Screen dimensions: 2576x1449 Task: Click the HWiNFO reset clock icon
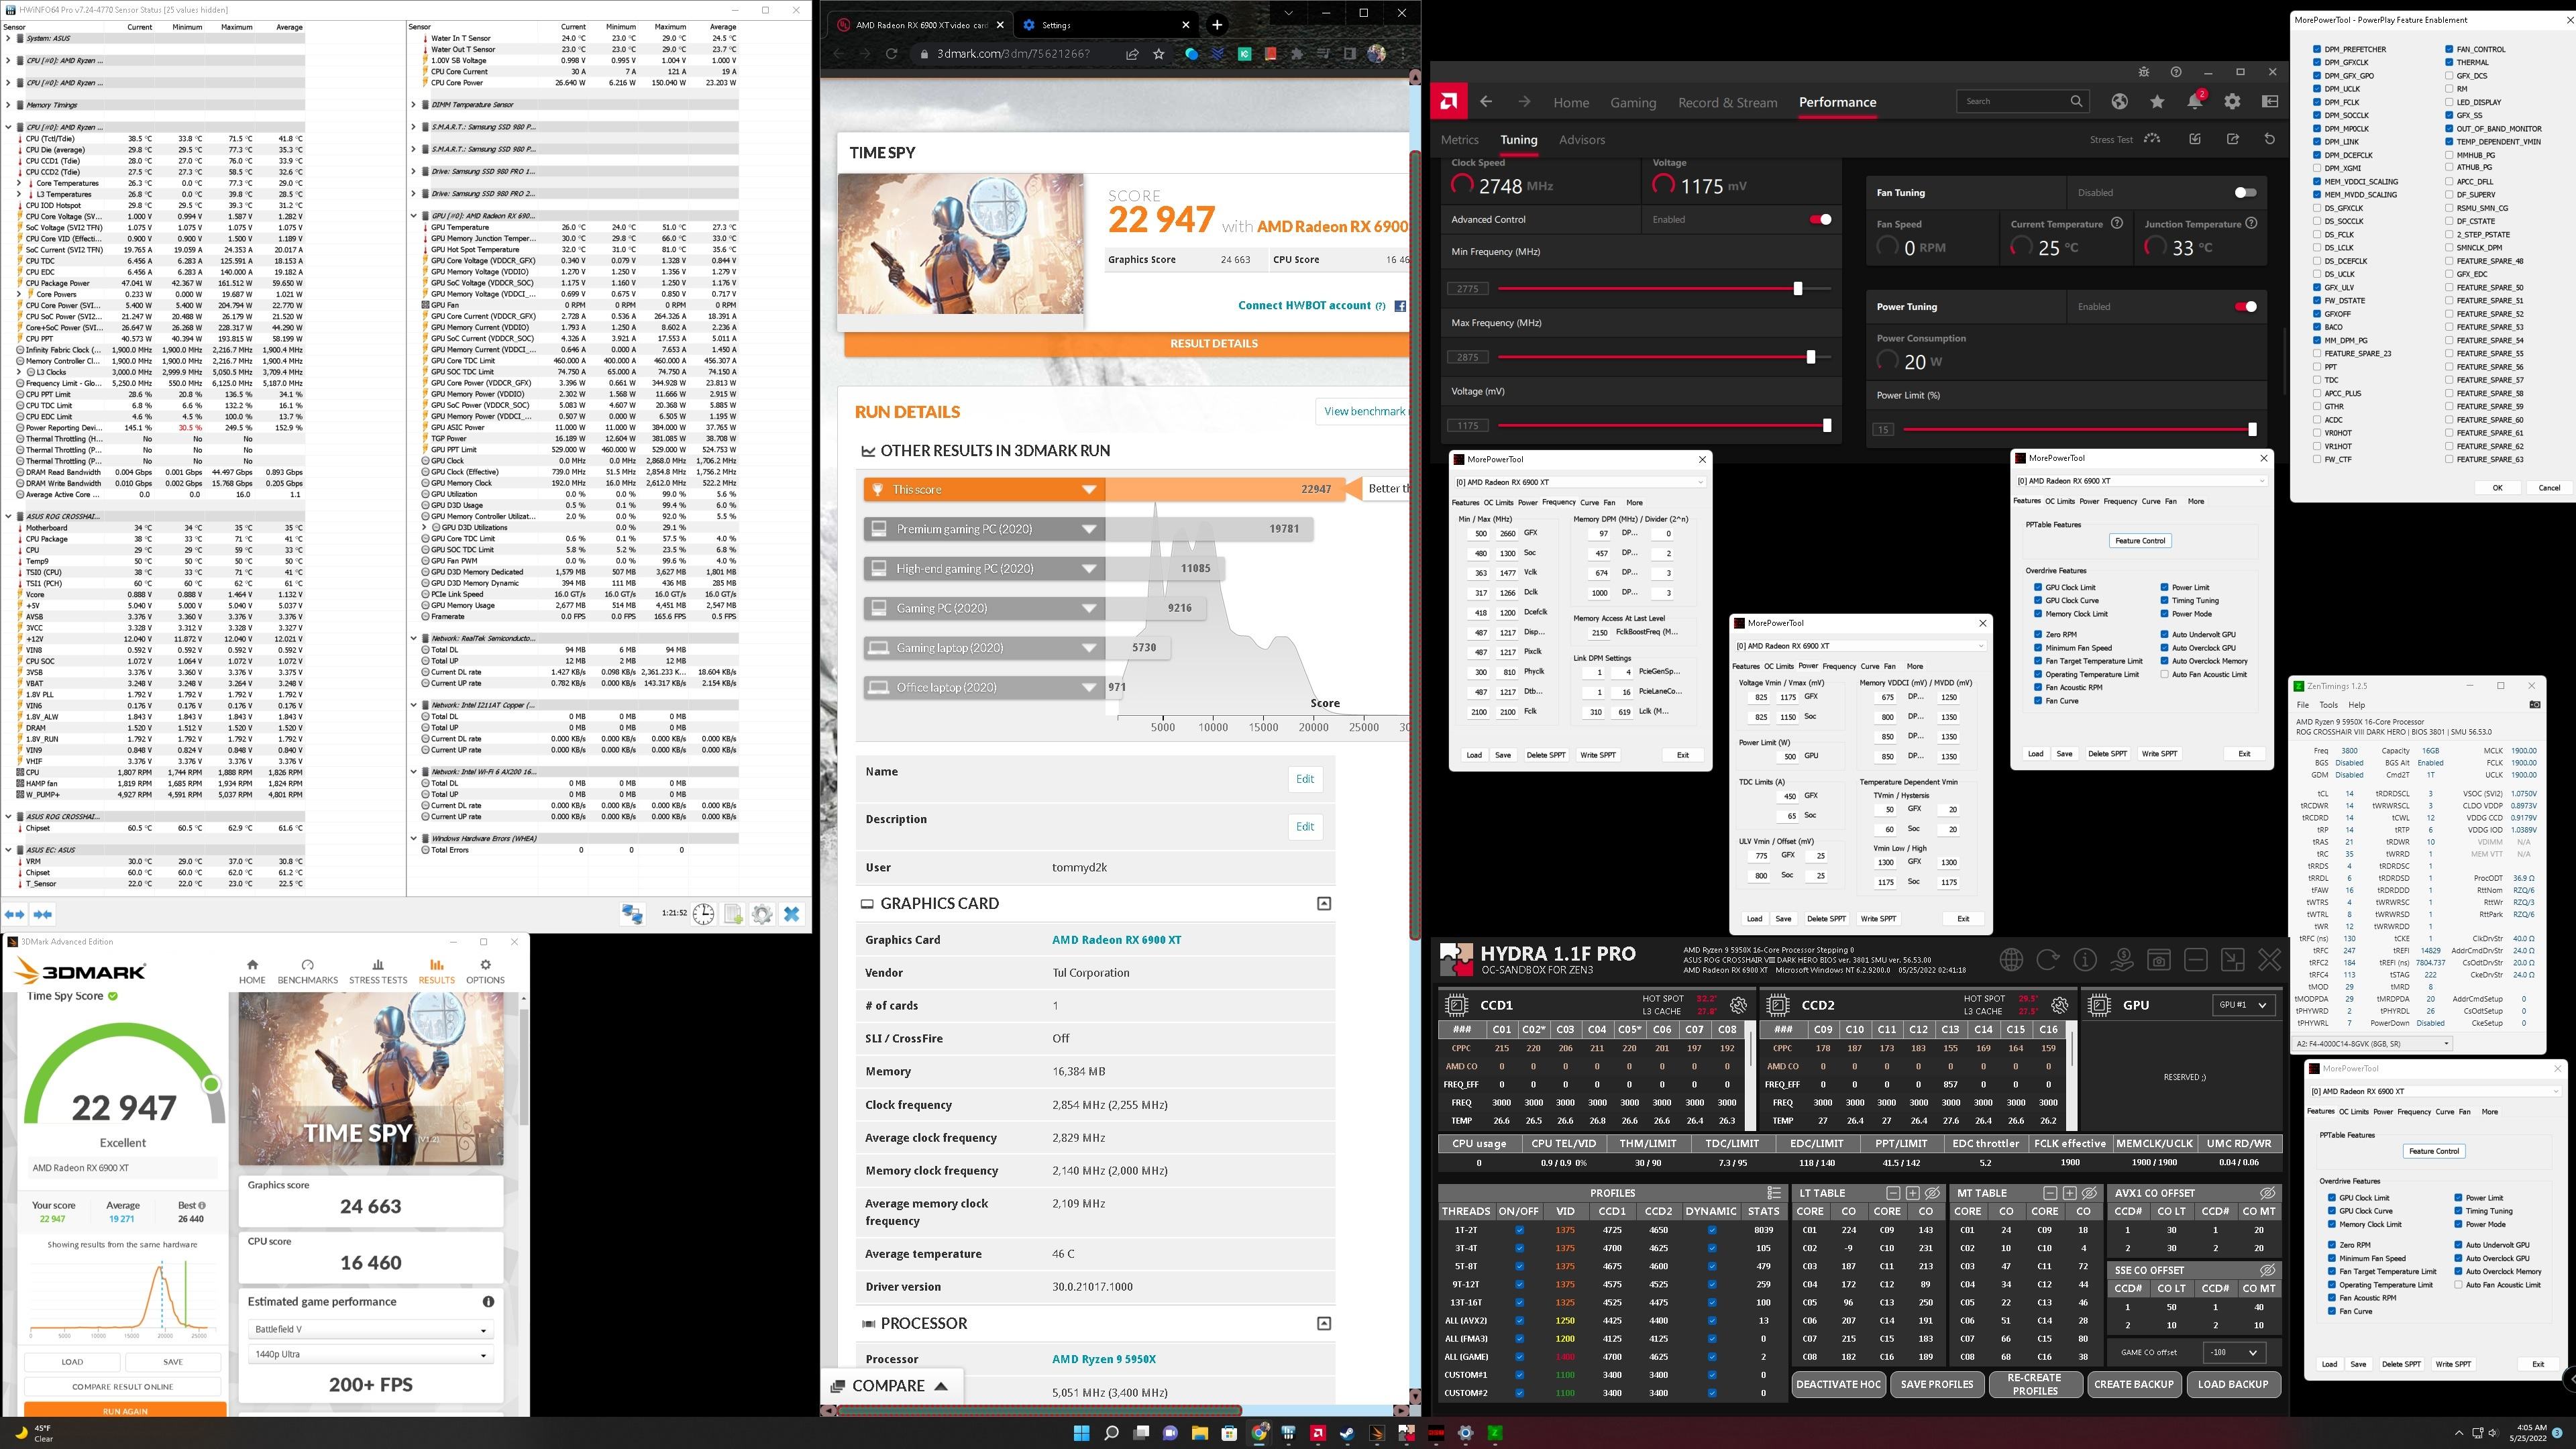(704, 914)
